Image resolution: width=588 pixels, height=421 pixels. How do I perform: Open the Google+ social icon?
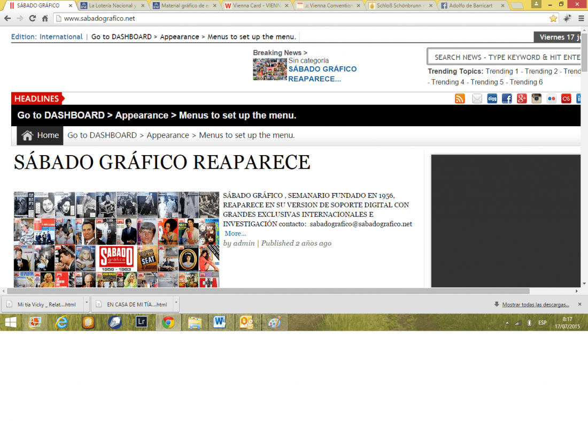[522, 98]
